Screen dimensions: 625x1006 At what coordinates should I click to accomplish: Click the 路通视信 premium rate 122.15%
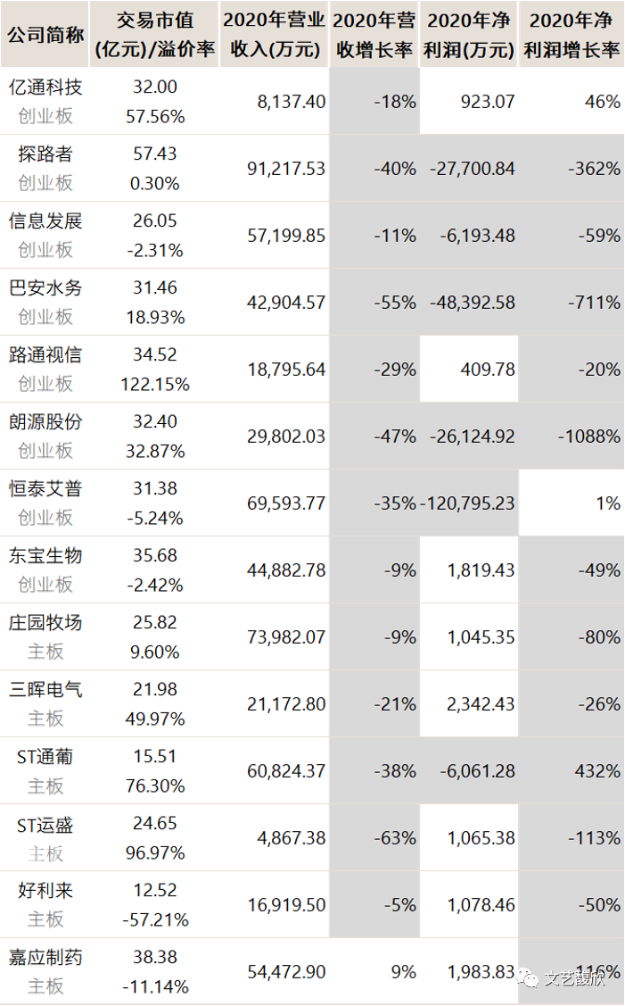click(x=155, y=385)
